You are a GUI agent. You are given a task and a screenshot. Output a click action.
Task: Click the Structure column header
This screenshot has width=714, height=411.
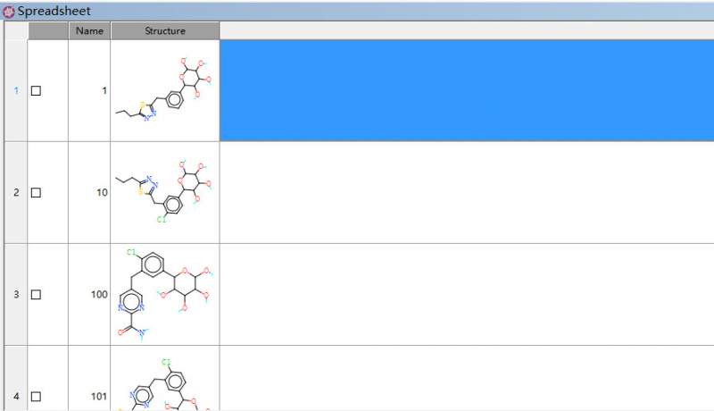coord(165,31)
